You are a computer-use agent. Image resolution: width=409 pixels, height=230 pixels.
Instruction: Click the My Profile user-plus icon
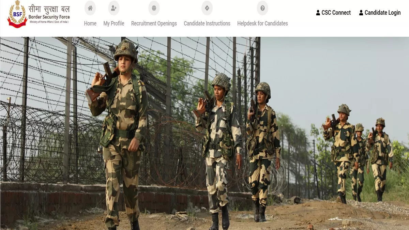pos(114,8)
